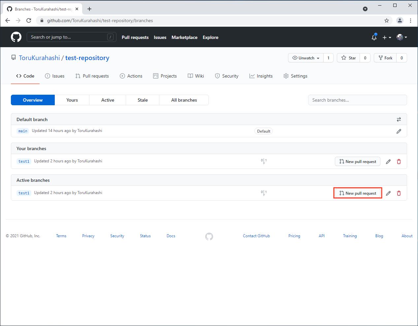
Task: Open the notifications bell icon
Action: click(x=374, y=37)
